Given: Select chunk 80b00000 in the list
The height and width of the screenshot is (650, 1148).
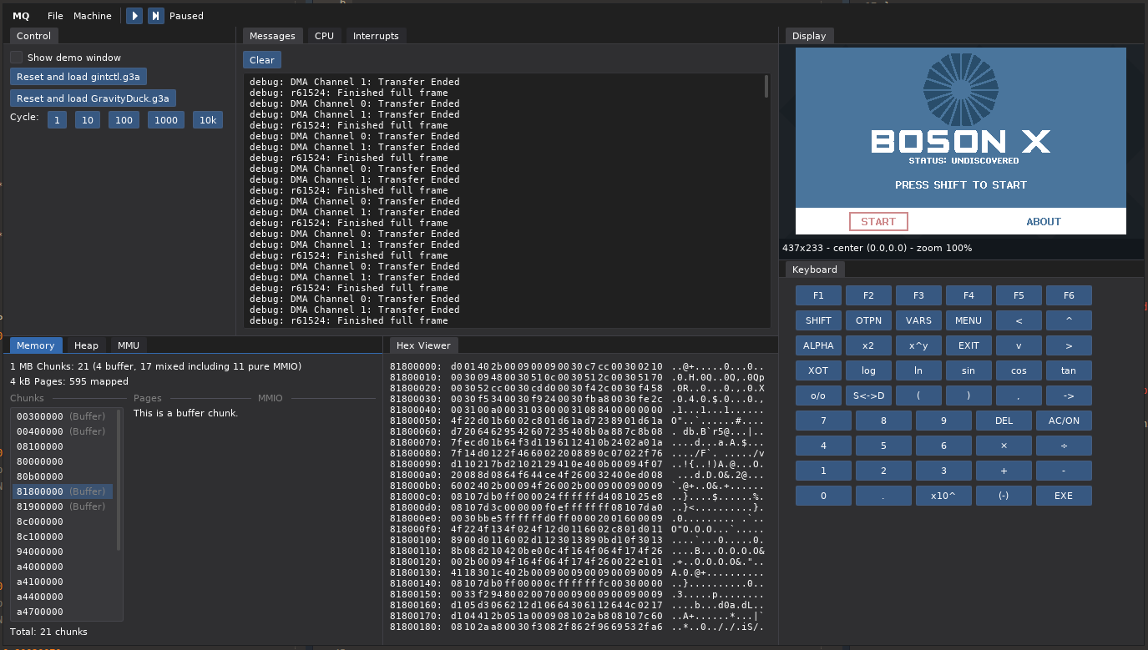Looking at the screenshot, I should coord(63,476).
